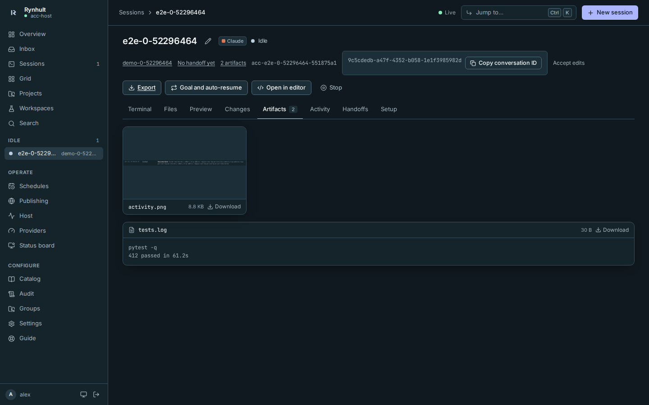Click the Live status indicator
The width and height of the screenshot is (649, 405).
tap(447, 13)
